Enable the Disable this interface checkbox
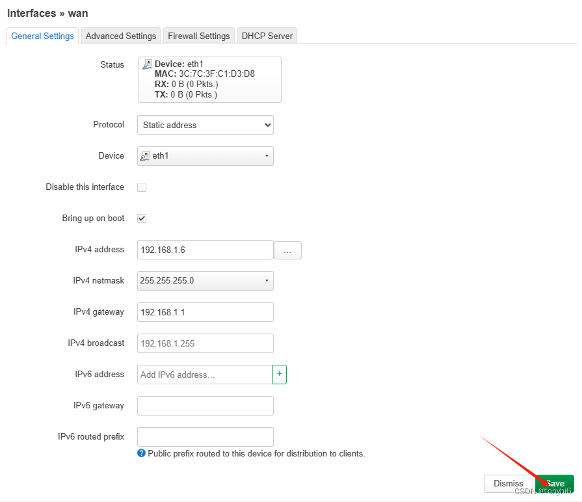The image size is (582, 502). click(x=142, y=187)
